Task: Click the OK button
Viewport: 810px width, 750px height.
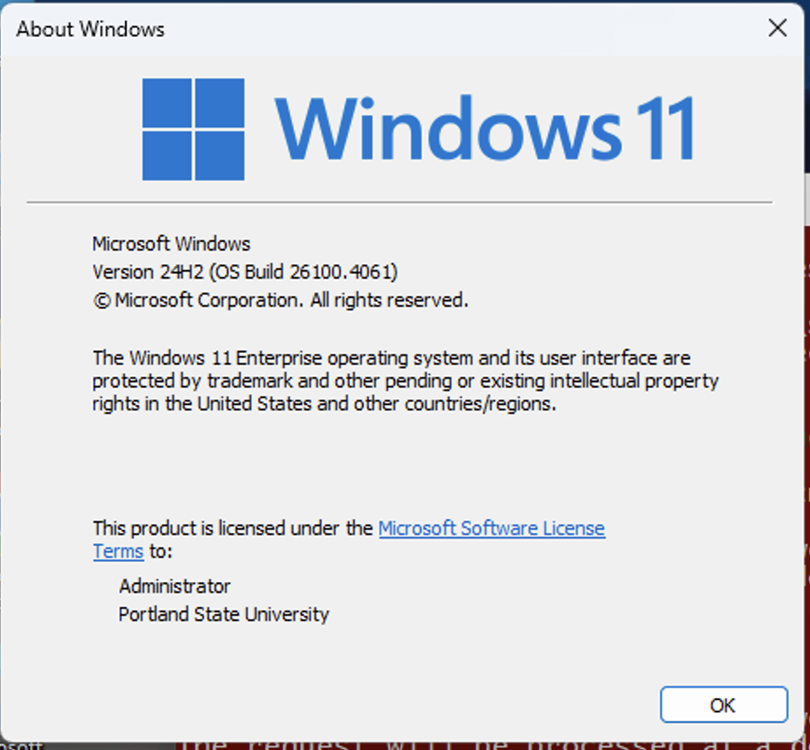Action: 724,704
